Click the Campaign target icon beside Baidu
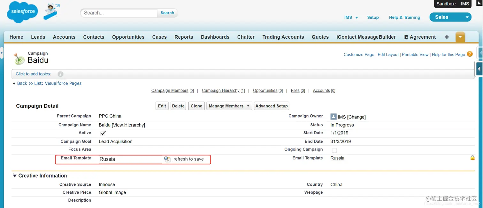The height and width of the screenshot is (208, 483). [19, 59]
